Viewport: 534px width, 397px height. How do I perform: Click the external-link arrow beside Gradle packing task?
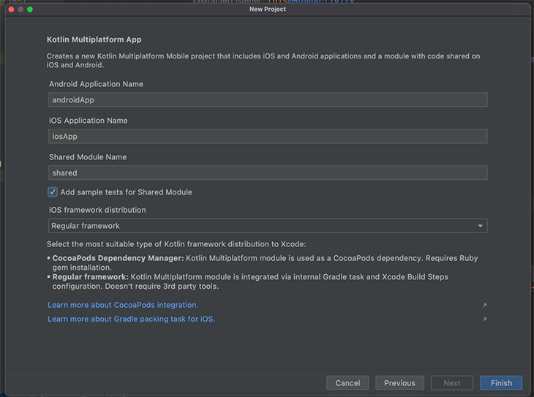(484, 320)
